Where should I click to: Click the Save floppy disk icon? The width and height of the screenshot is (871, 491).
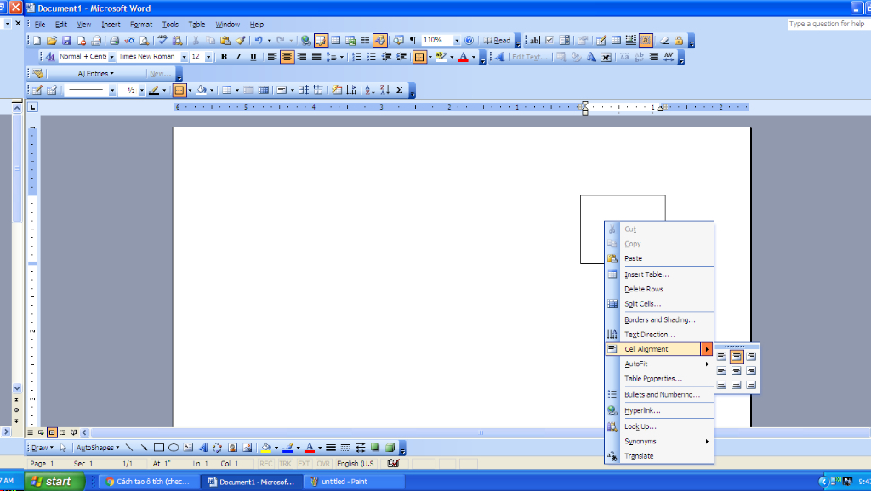click(66, 41)
